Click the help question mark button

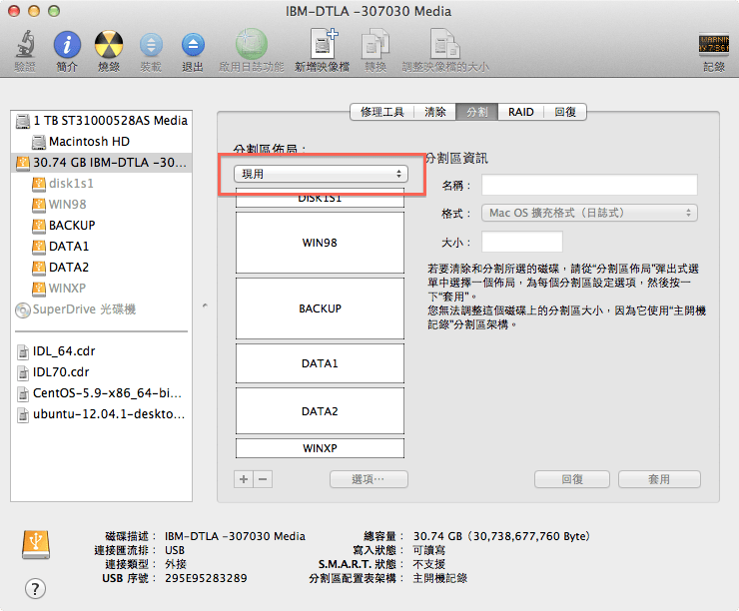(x=35, y=589)
